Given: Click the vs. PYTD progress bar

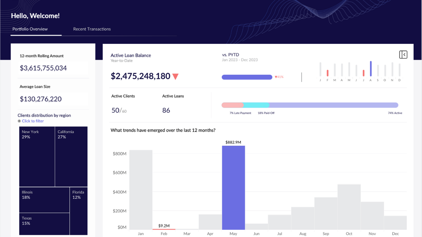Looking at the screenshot, I should [247, 77].
